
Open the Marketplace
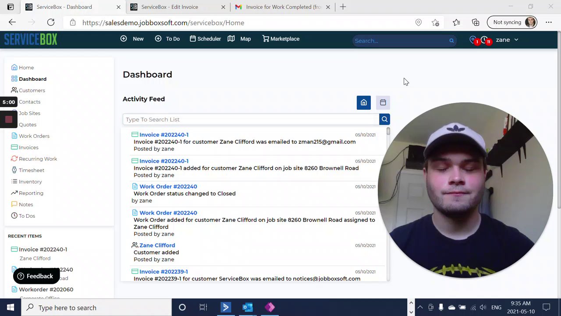pos(281,39)
